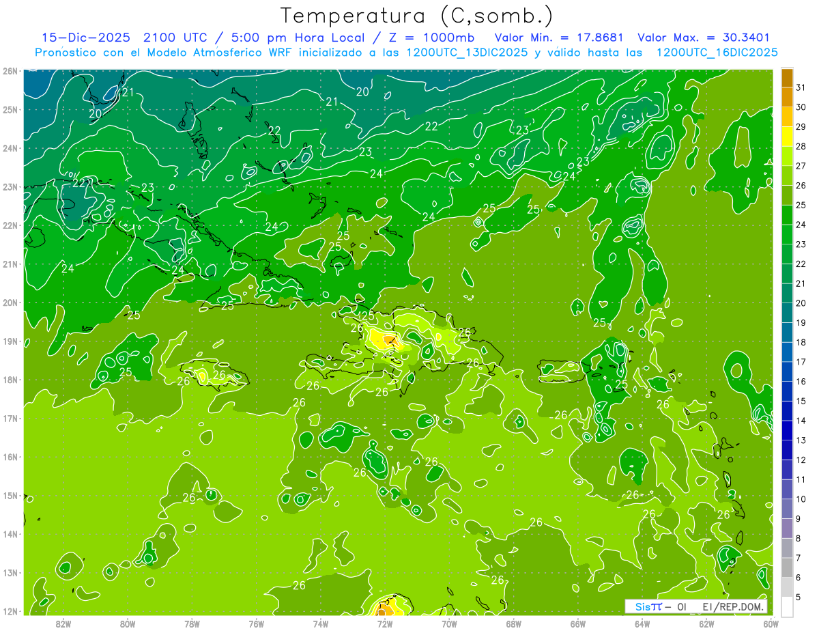This screenshot has width=819, height=633.
Task: Click the '14N' latitude axis label
Action: pyautogui.click(x=10, y=534)
